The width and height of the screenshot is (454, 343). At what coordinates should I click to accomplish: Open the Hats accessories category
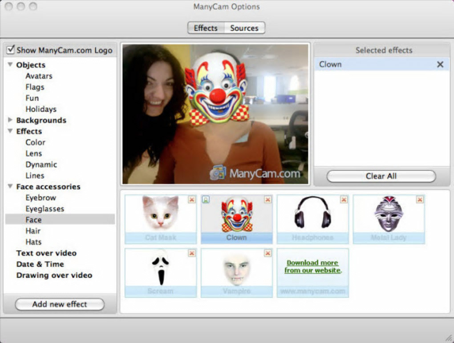pyautogui.click(x=33, y=242)
